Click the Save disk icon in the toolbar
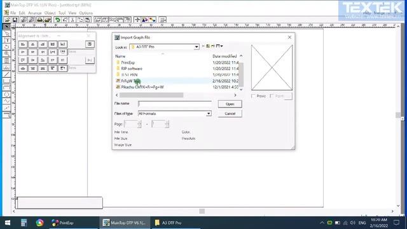Viewport: 407px width, 229px height. point(15,20)
